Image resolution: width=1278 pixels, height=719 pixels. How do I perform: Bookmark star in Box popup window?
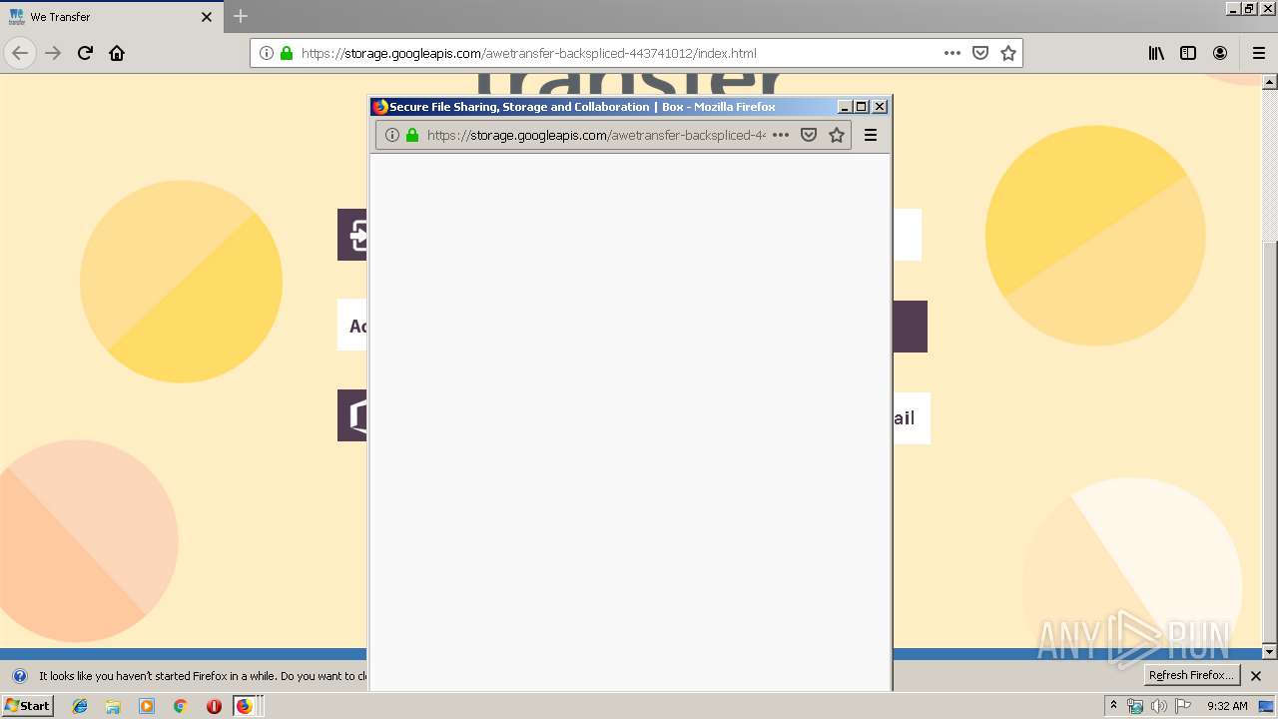pyautogui.click(x=837, y=135)
